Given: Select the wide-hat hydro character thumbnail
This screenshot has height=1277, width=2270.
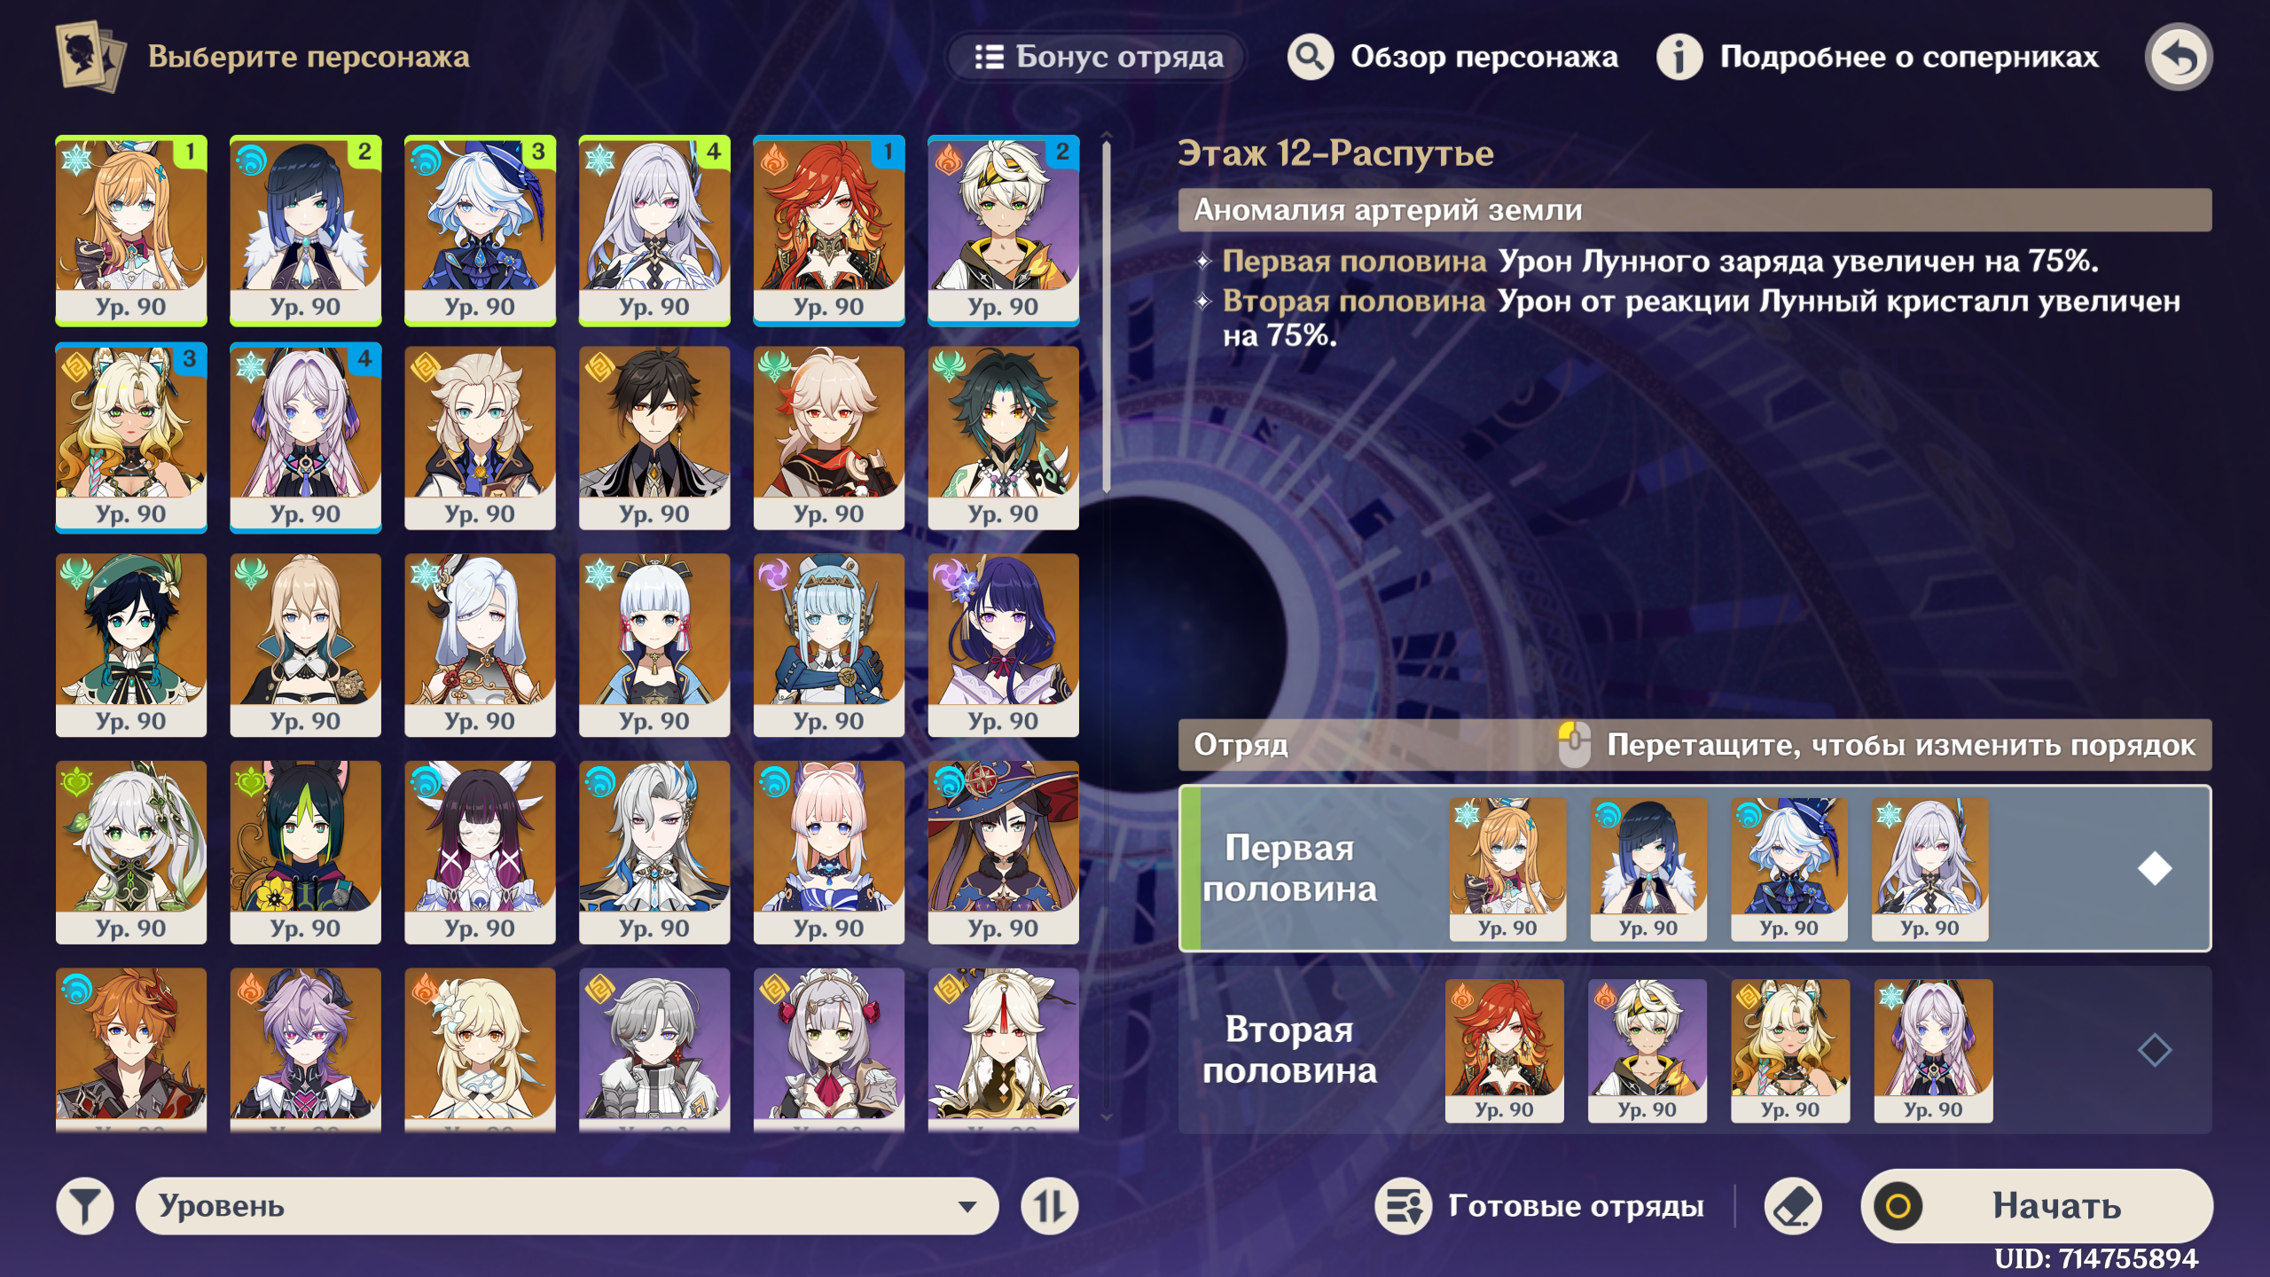Looking at the screenshot, I should tap(1004, 851).
